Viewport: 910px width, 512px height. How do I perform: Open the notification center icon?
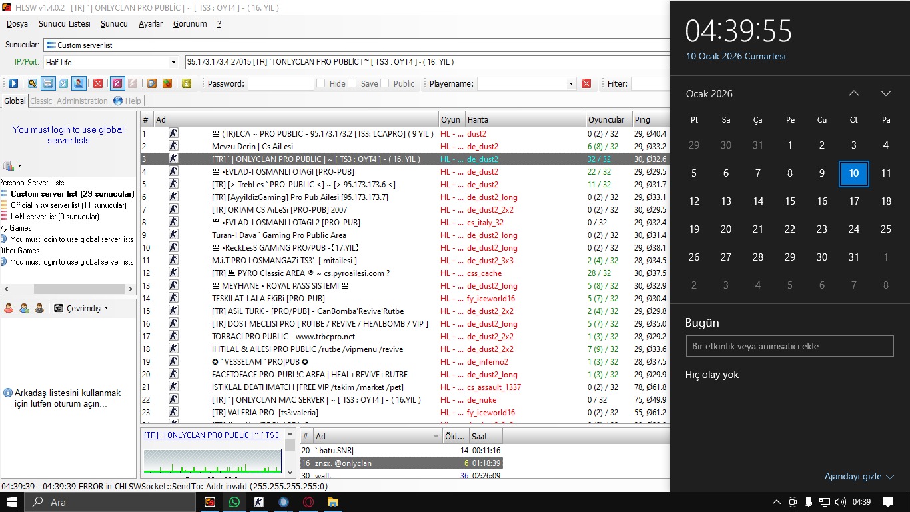[888, 502]
